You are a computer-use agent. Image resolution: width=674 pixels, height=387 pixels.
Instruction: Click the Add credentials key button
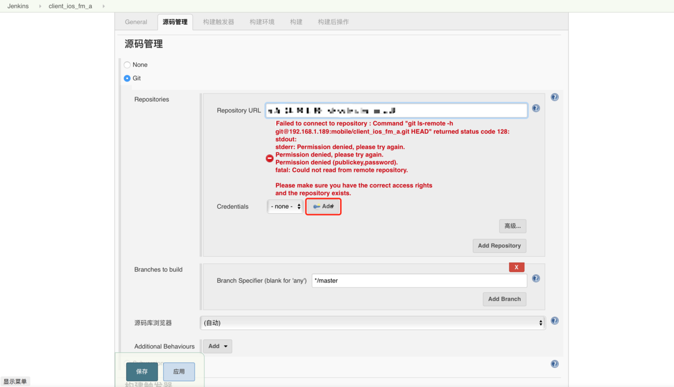point(323,207)
